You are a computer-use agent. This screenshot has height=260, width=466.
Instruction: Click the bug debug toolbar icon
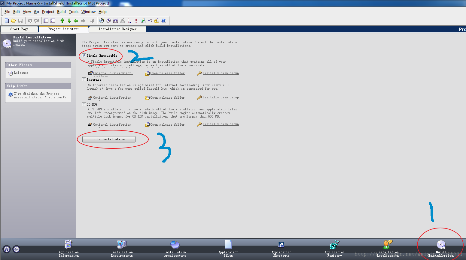click(x=92, y=21)
